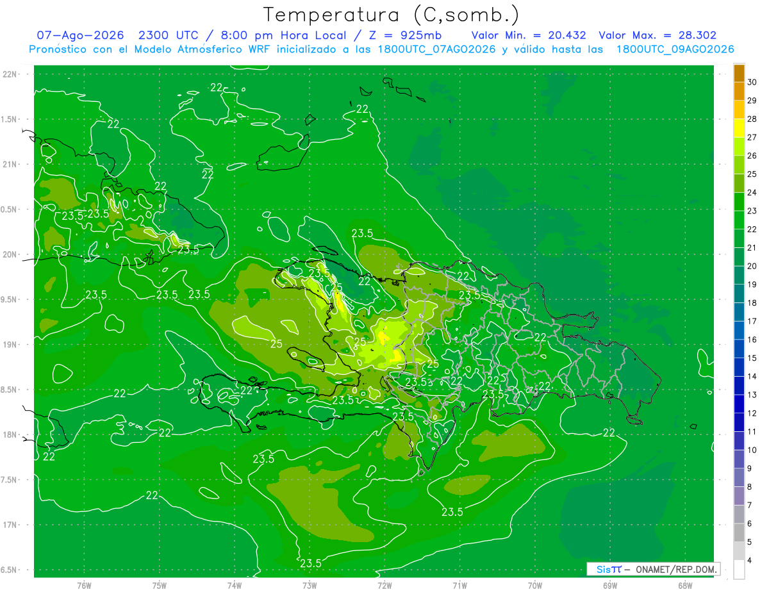
Task: Click the legend scale label '26'
Action: tap(752, 156)
